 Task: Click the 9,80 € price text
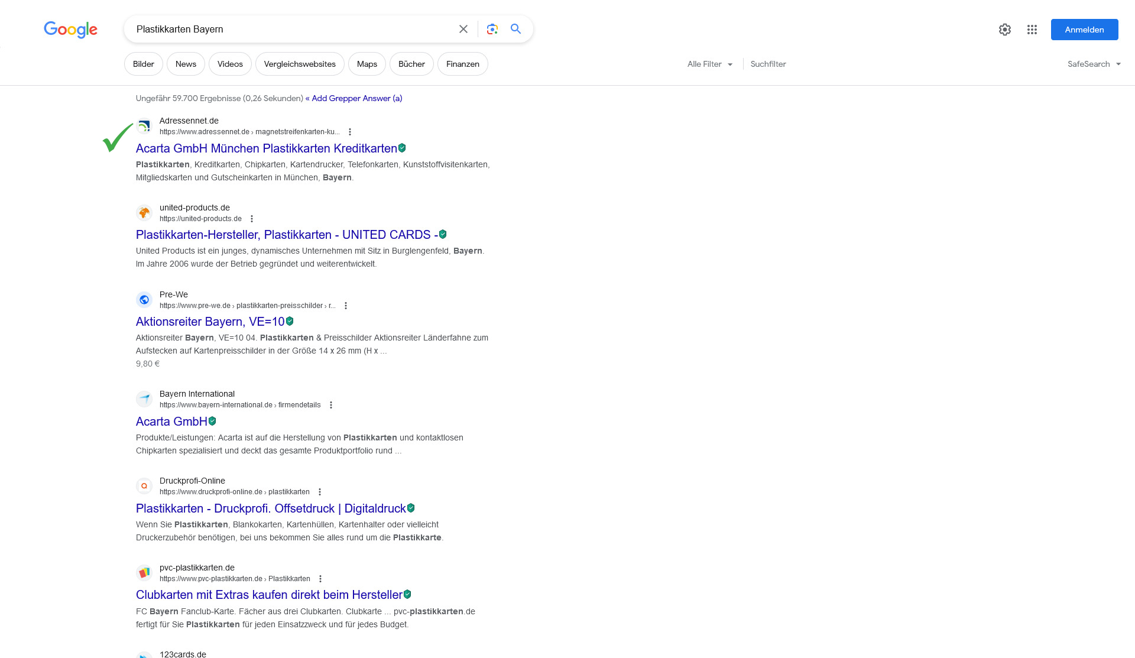click(148, 364)
